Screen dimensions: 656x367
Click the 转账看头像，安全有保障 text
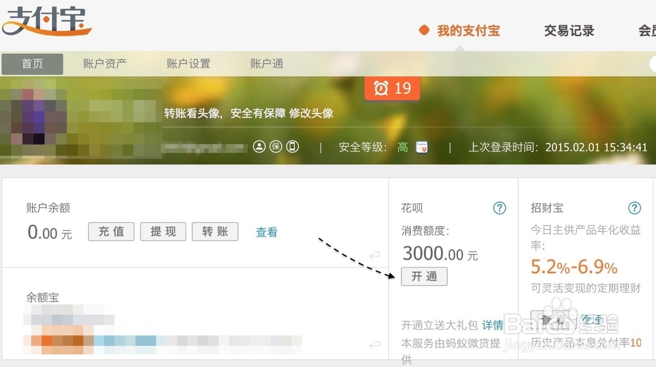point(224,113)
